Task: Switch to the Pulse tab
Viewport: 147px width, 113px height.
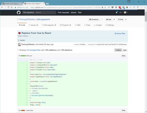Action: click(x=87, y=25)
